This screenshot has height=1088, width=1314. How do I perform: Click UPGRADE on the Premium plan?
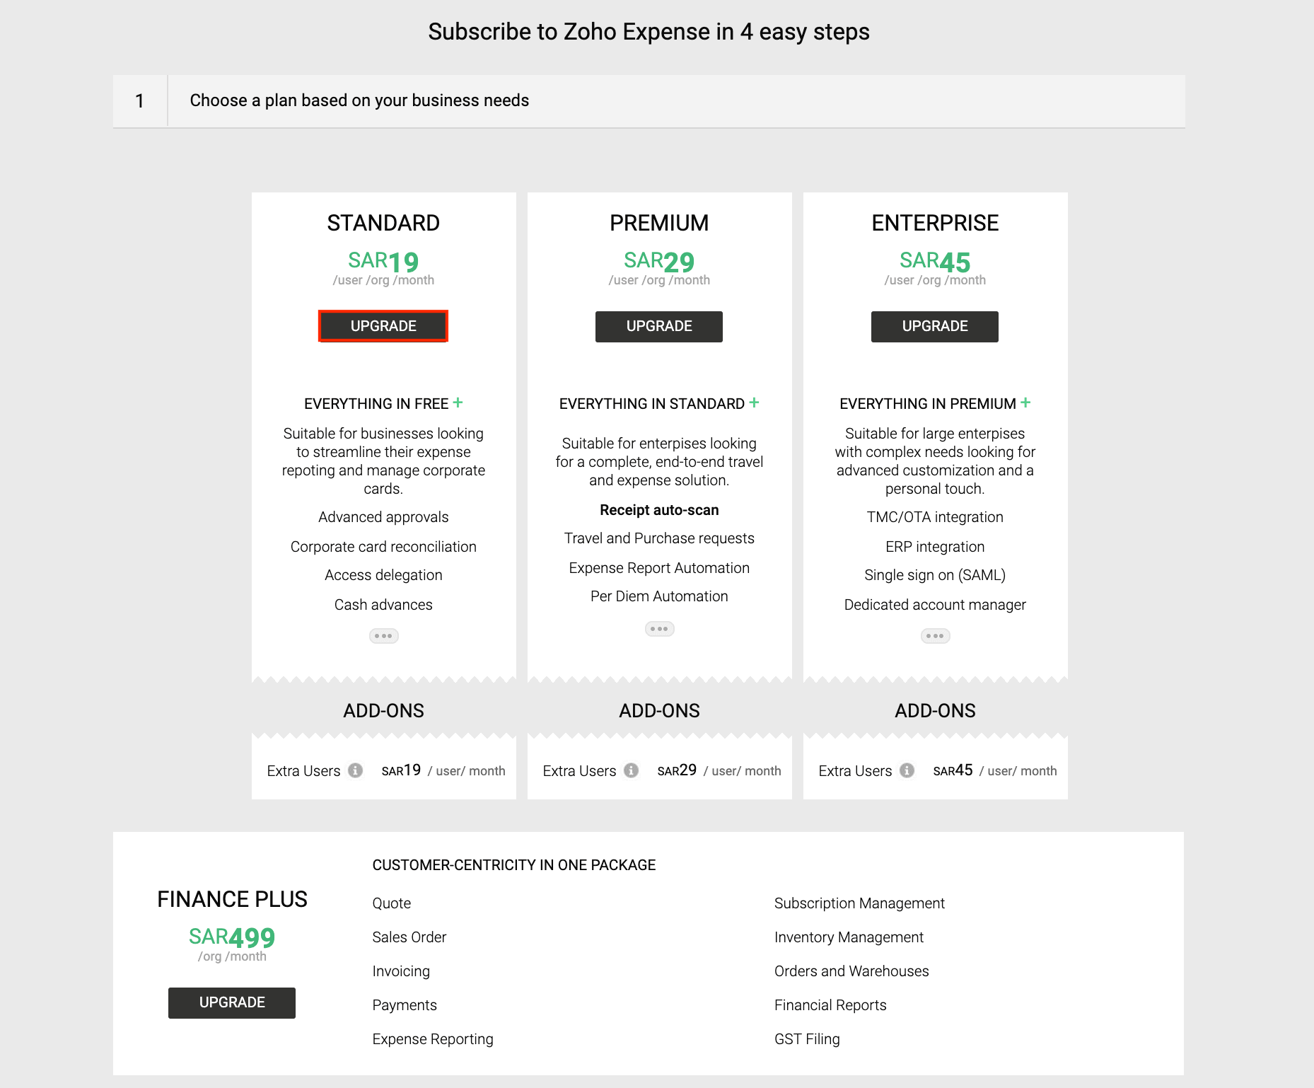tap(658, 326)
